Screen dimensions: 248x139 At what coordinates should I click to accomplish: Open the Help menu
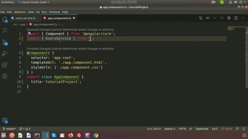point(65,12)
